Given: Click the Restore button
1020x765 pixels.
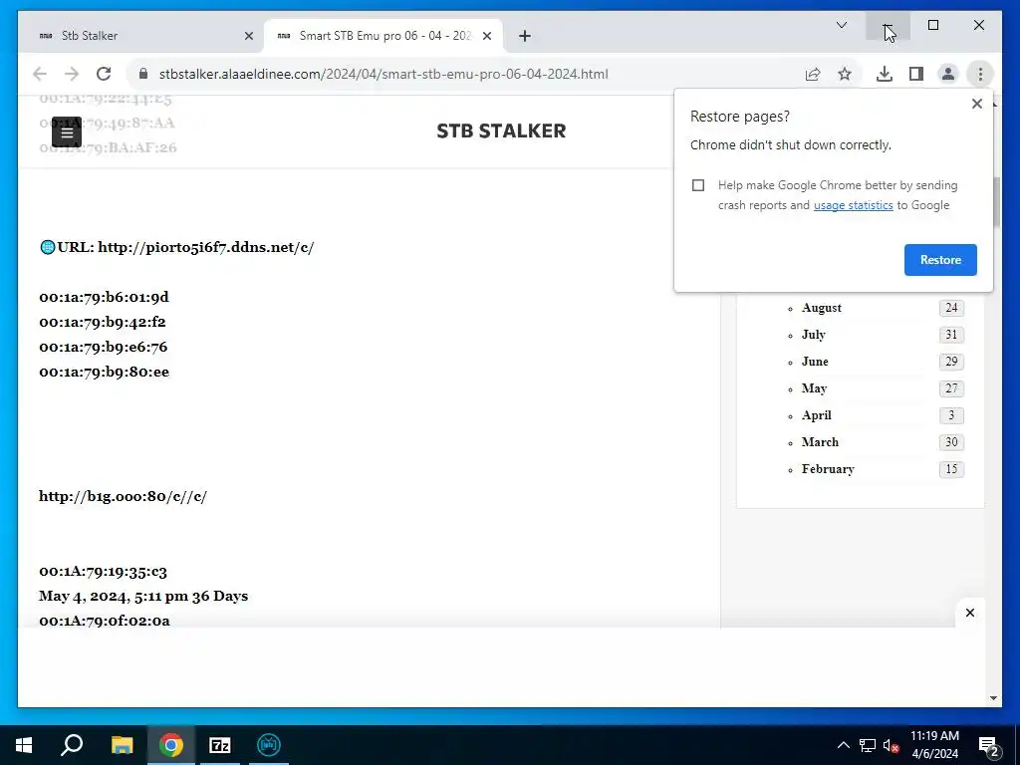Looking at the screenshot, I should pyautogui.click(x=940, y=260).
